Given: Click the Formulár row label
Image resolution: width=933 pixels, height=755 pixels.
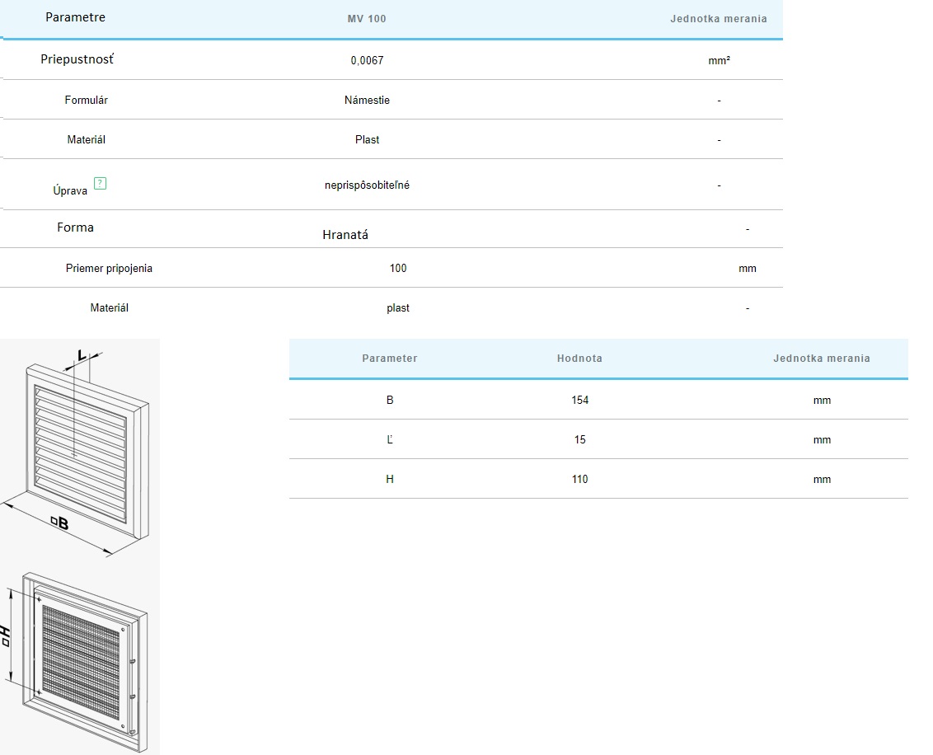Looking at the screenshot, I should [x=87, y=100].
